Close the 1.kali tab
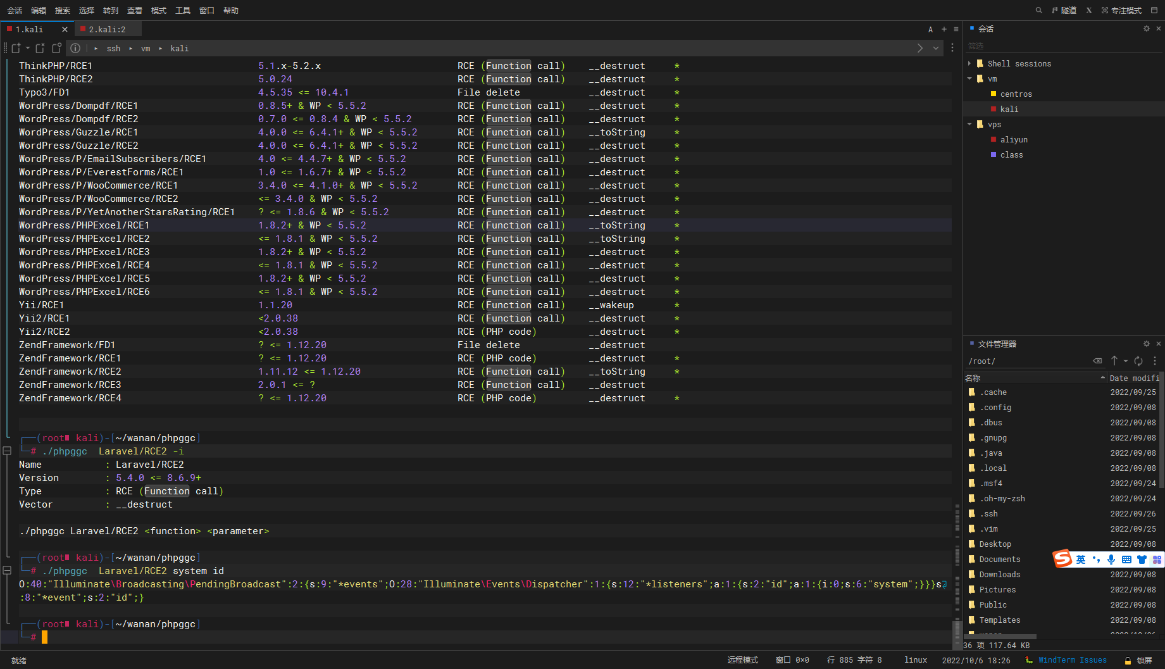1165x669 pixels. [65, 29]
